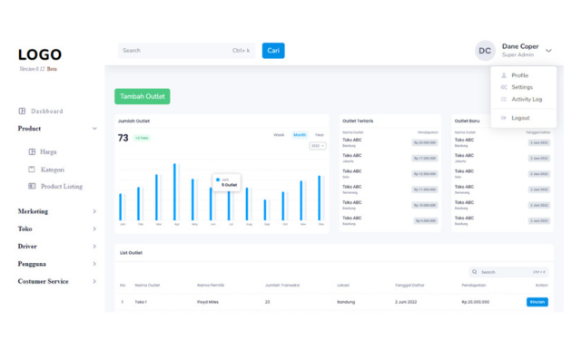Click the Logout icon in user menu
Screen dimensions: 572x350
pyautogui.click(x=504, y=118)
